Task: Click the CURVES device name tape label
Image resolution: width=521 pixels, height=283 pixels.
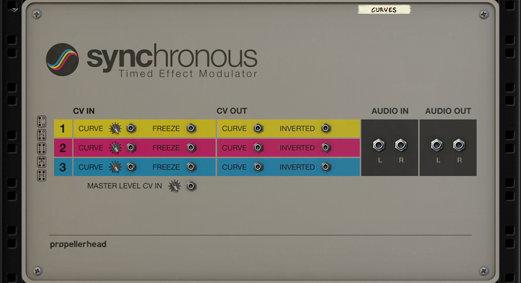Action: pos(384,10)
